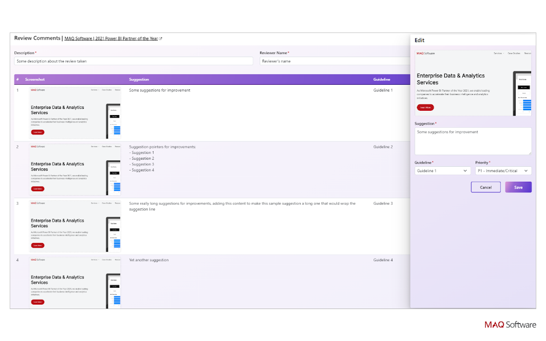Save the edited suggestion
Viewport: 546px width, 341px height.
[x=518, y=187]
